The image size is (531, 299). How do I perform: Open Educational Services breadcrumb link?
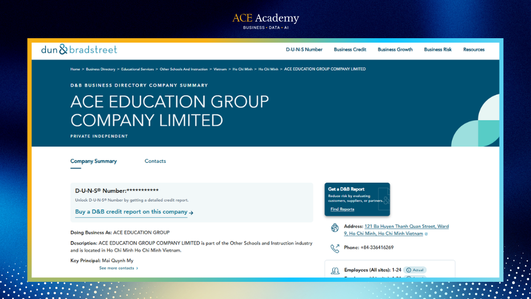pos(138,69)
